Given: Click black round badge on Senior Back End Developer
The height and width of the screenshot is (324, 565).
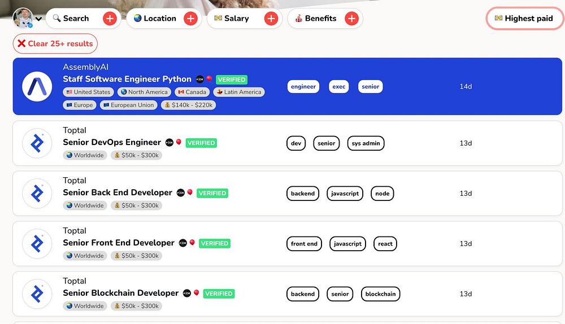Looking at the screenshot, I should coord(181,193).
